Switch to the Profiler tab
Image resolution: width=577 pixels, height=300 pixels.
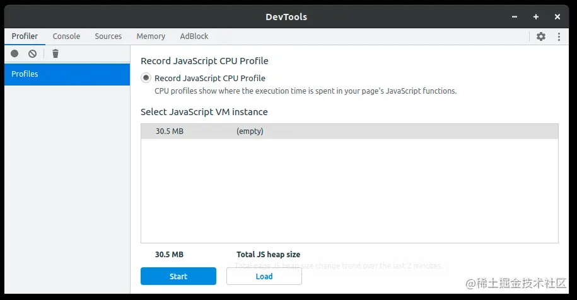[25, 36]
